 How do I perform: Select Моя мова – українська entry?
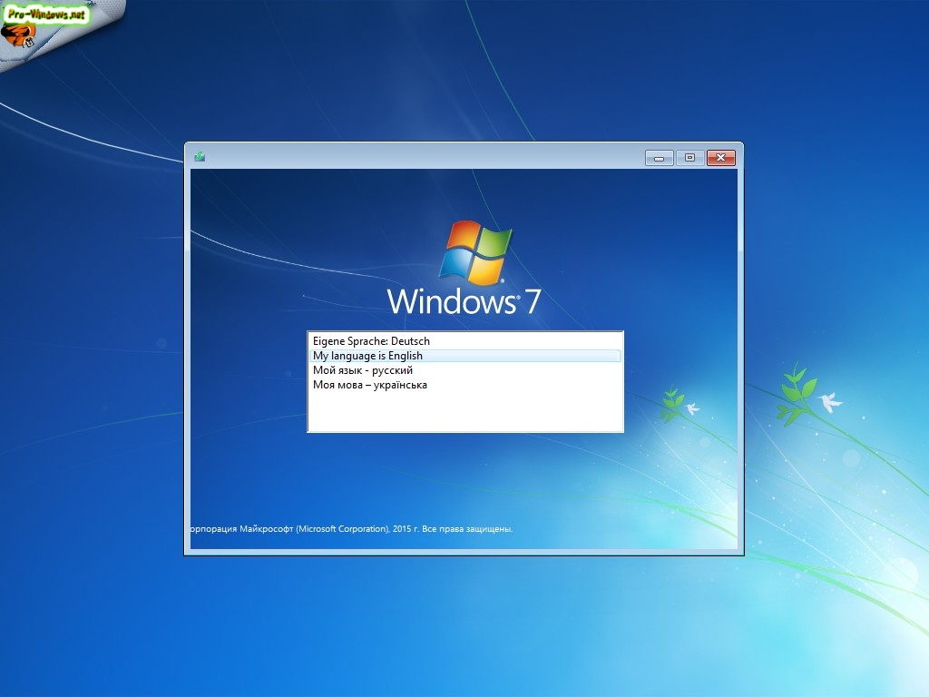465,385
